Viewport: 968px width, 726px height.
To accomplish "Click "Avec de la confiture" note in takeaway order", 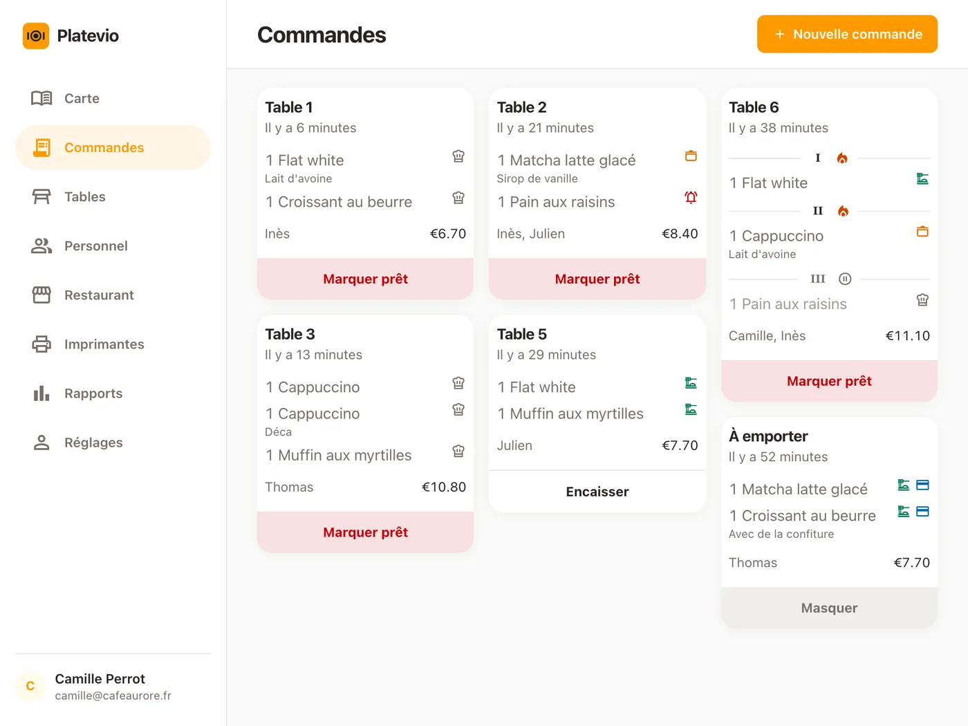I will point(781,534).
